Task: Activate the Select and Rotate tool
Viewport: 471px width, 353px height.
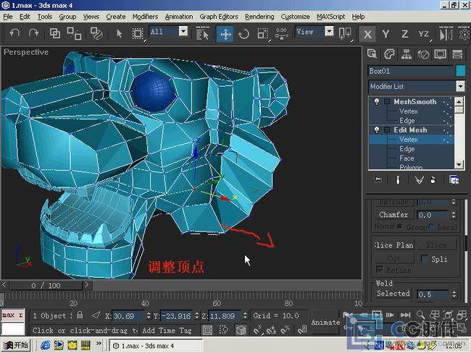Action: coord(243,33)
